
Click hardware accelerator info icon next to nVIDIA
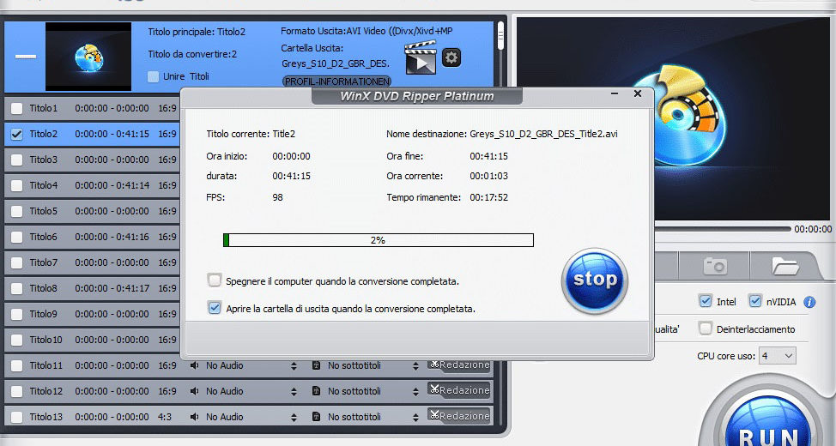[x=809, y=302]
